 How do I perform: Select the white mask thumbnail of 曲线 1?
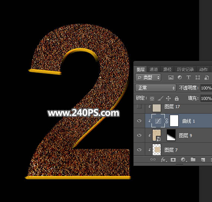(x=174, y=121)
